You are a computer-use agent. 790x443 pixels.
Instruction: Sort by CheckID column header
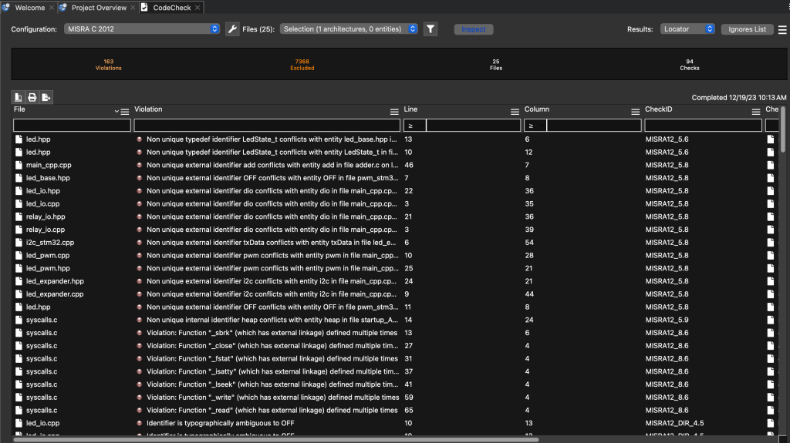tap(659, 109)
